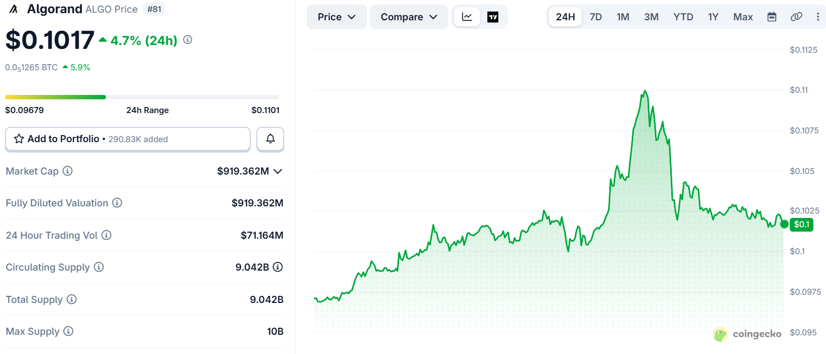
Task: Select the YTD time range
Action: pyautogui.click(x=683, y=17)
